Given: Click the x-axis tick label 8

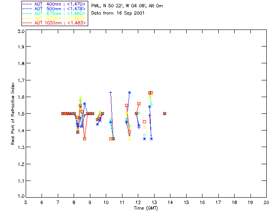Looking at the screenshot, I should 74,202.
